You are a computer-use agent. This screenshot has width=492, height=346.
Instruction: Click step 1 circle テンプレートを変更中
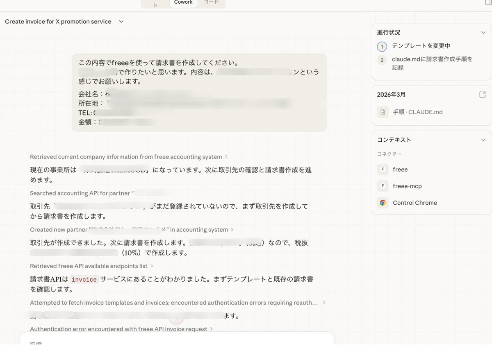click(x=382, y=46)
